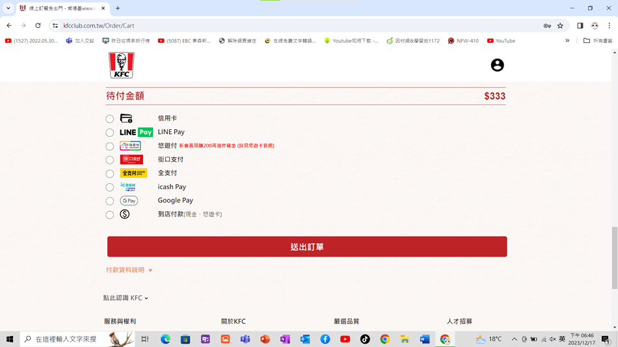Viewport: 618px width, 347px height.
Task: Click the KFC logo in the header
Action: [122, 65]
